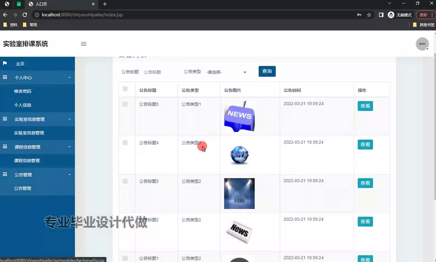Open the newspaper News image thumbnail
The width and height of the screenshot is (436, 262).
point(239,233)
